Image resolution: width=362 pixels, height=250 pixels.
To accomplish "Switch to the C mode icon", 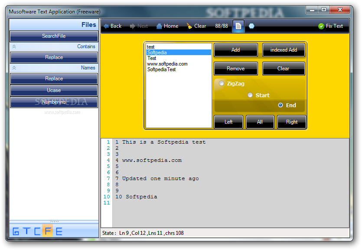I will [37, 231].
